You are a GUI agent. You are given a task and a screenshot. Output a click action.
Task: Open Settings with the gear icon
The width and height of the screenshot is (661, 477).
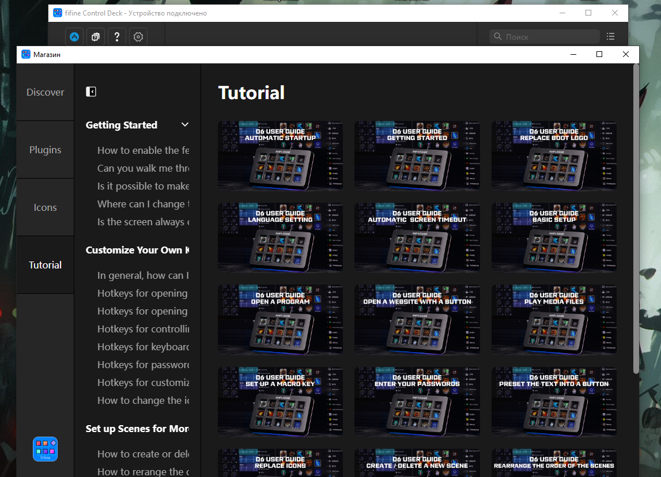click(138, 36)
